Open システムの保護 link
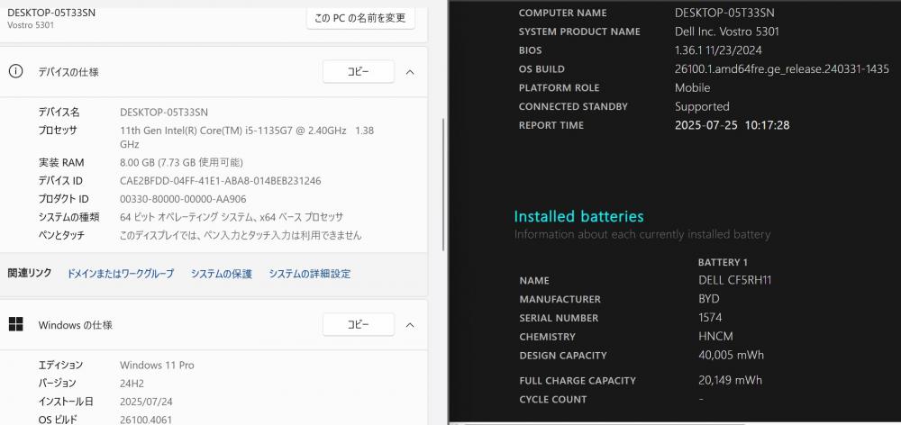The image size is (901, 425). 222,274
